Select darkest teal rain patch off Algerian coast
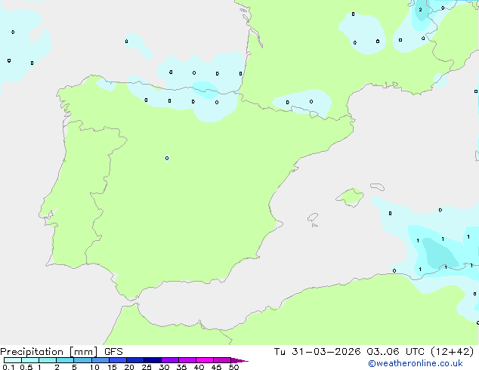The image size is (479, 370). [440, 251]
